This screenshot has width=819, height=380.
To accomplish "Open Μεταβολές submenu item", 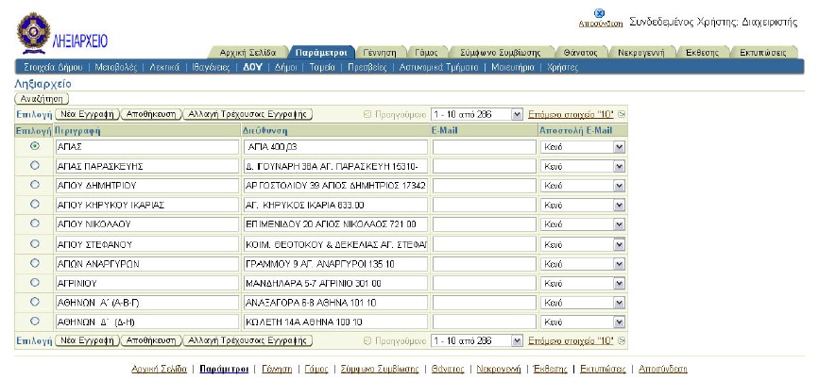I will [116, 67].
